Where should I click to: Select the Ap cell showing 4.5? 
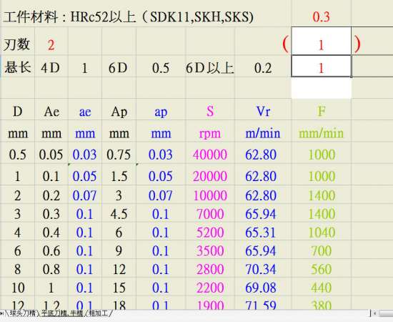[119, 214]
